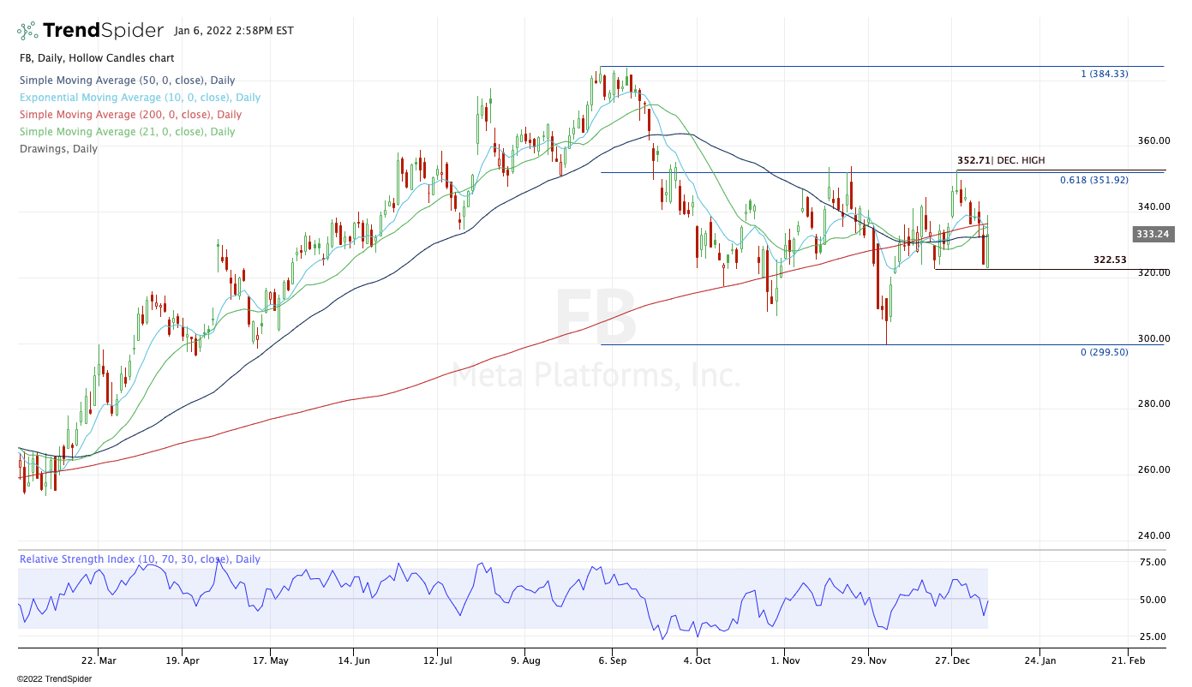Screen dimensions: 1192x687
Task: Click the 21. Feb date label
Action: click(1129, 660)
